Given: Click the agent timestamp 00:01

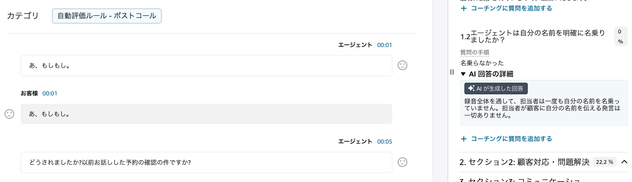Looking at the screenshot, I should (385, 45).
